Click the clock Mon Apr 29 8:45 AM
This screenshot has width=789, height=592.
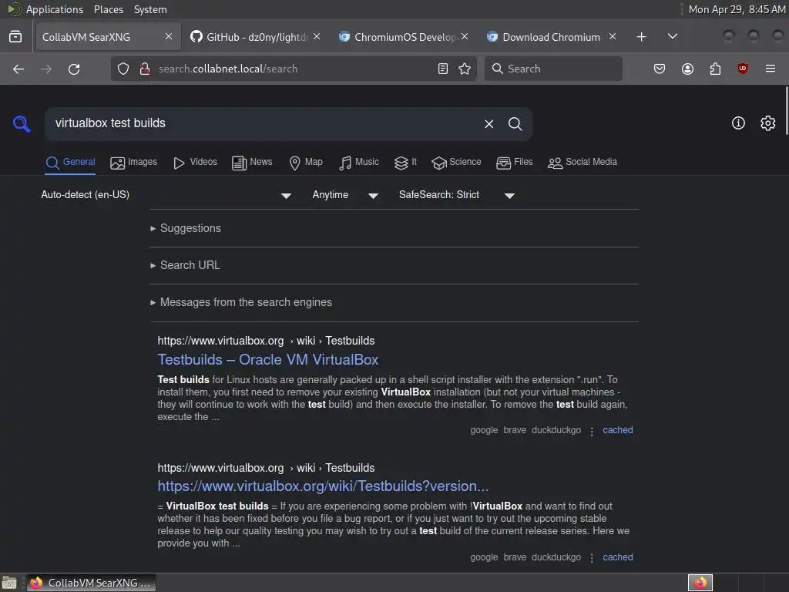pos(736,9)
